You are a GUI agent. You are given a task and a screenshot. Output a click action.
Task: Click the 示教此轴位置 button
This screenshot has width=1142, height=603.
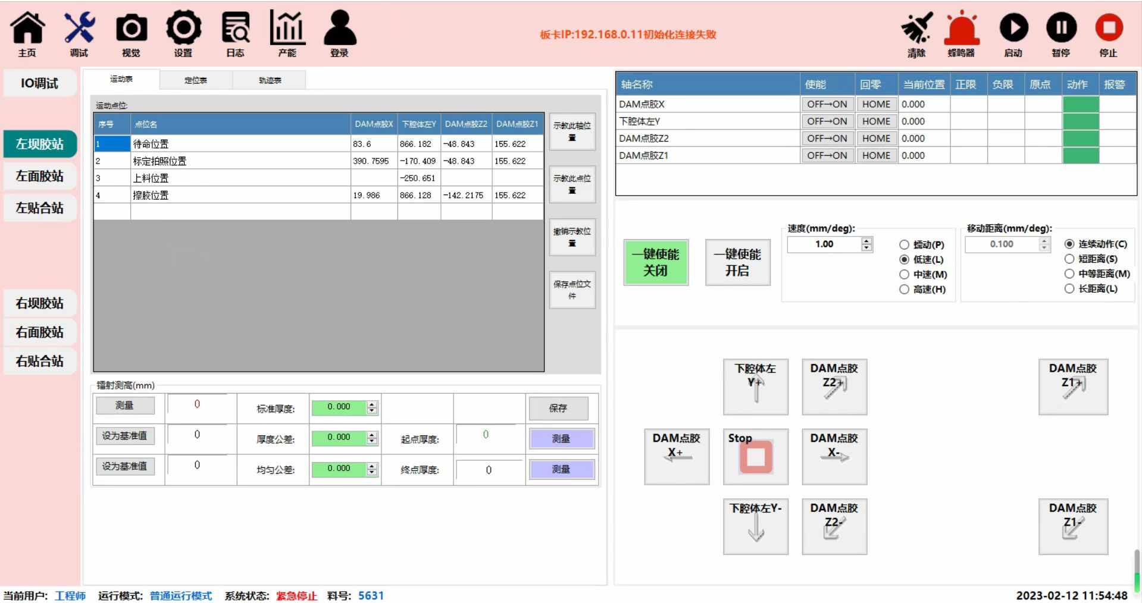tap(572, 131)
